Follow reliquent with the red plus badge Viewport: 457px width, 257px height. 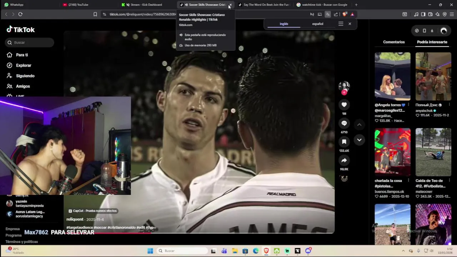[344, 92]
